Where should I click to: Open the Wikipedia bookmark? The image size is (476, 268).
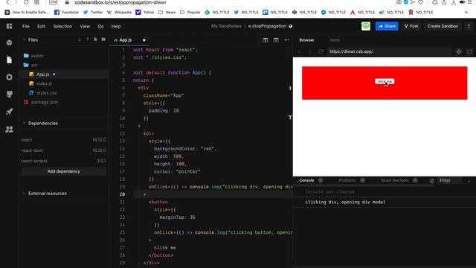coord(119,12)
